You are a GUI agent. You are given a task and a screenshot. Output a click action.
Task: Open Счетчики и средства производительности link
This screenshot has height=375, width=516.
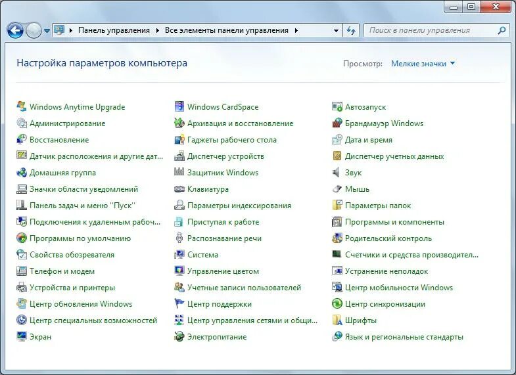pyautogui.click(x=411, y=255)
